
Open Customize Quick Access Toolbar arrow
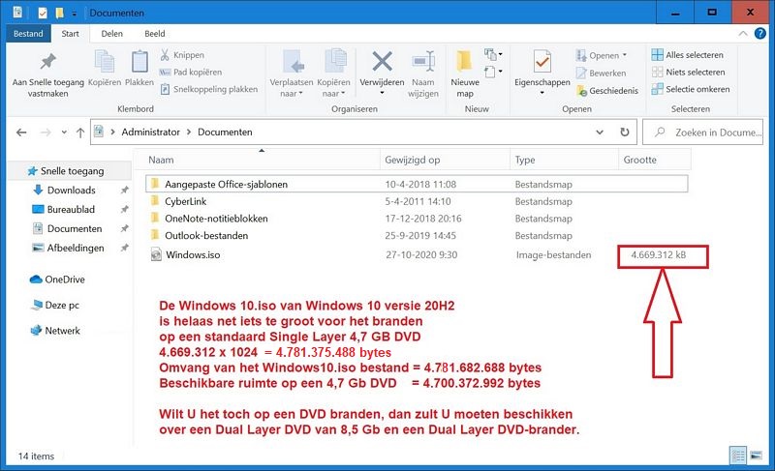(75, 14)
